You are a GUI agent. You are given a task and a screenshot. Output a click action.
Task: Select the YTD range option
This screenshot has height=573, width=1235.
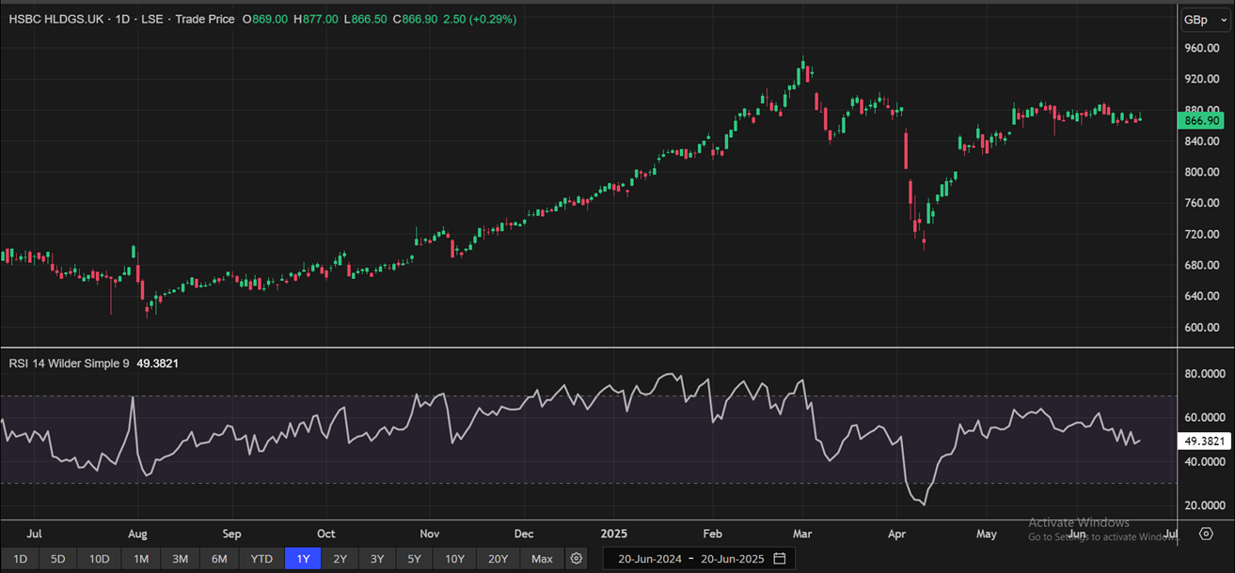tap(261, 559)
